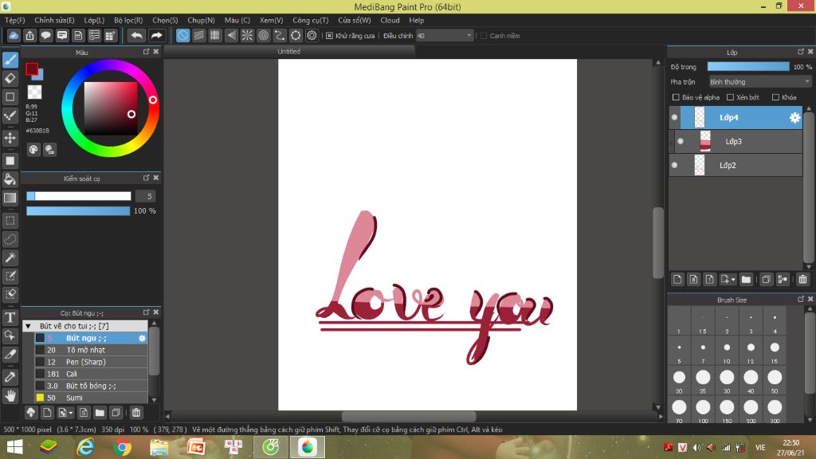Screen dimensions: 816x459
Task: Open the Cloud menu
Action: coord(390,20)
